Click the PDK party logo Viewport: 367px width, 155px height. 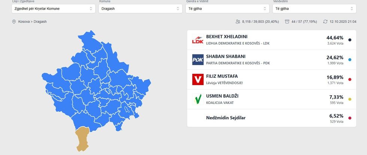click(x=198, y=60)
